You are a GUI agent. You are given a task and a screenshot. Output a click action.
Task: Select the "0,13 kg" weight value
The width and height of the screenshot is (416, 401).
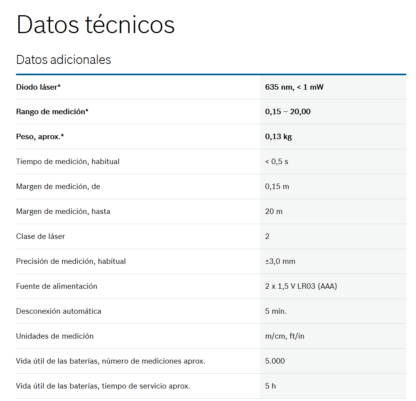coord(278,137)
